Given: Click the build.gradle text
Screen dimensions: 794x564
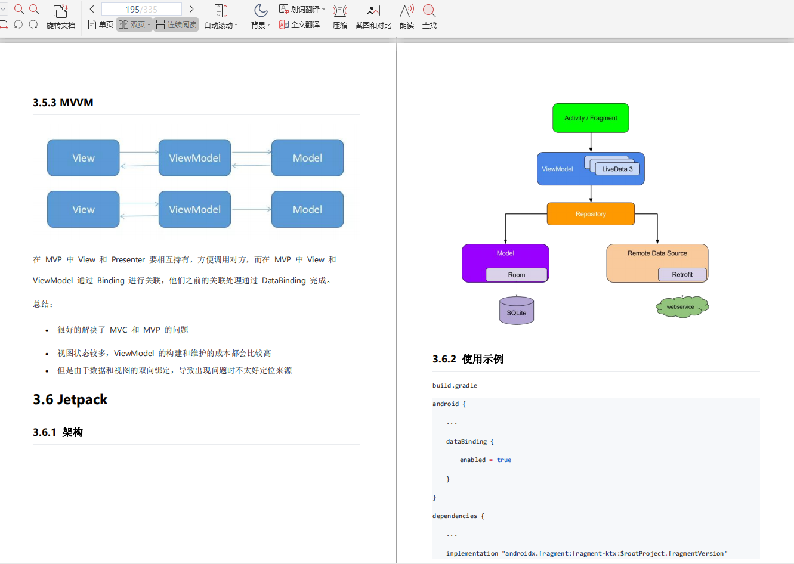Looking at the screenshot, I should [455, 385].
